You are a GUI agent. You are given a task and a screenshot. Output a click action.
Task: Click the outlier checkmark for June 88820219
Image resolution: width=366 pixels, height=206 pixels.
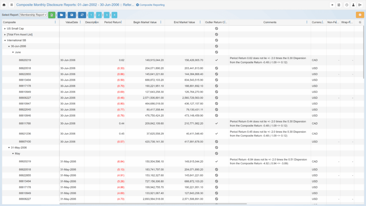click(216, 60)
